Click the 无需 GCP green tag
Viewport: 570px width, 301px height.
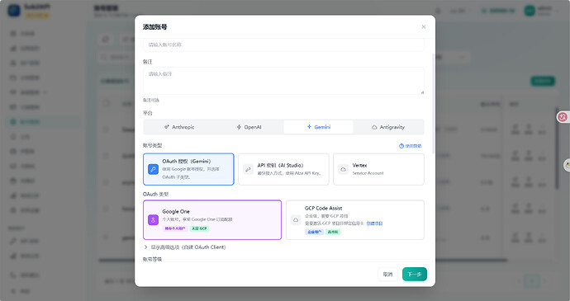(x=200, y=228)
